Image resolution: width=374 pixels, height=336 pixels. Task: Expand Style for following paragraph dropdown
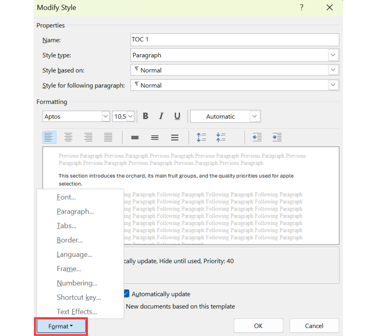tap(333, 85)
